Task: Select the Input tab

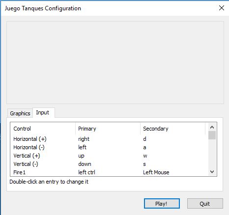Action: (x=44, y=112)
